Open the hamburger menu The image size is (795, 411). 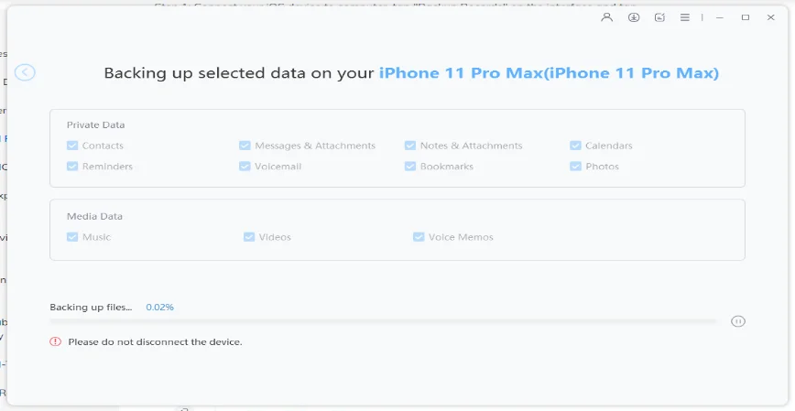click(x=685, y=17)
